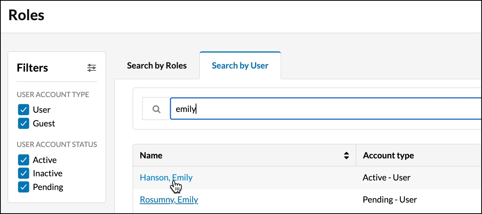Click the Pending - User cell

[390, 200]
